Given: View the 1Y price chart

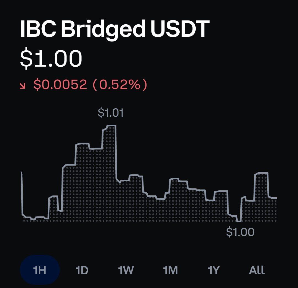Looking at the screenshot, I should [214, 270].
